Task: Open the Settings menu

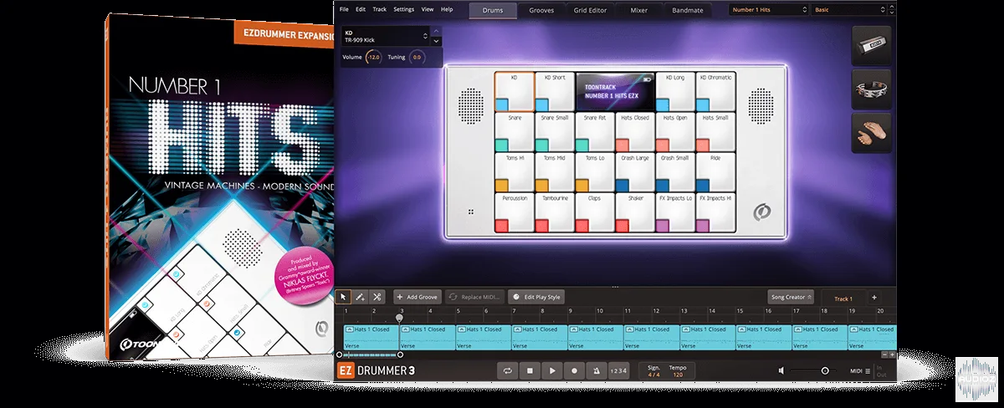Action: point(403,9)
